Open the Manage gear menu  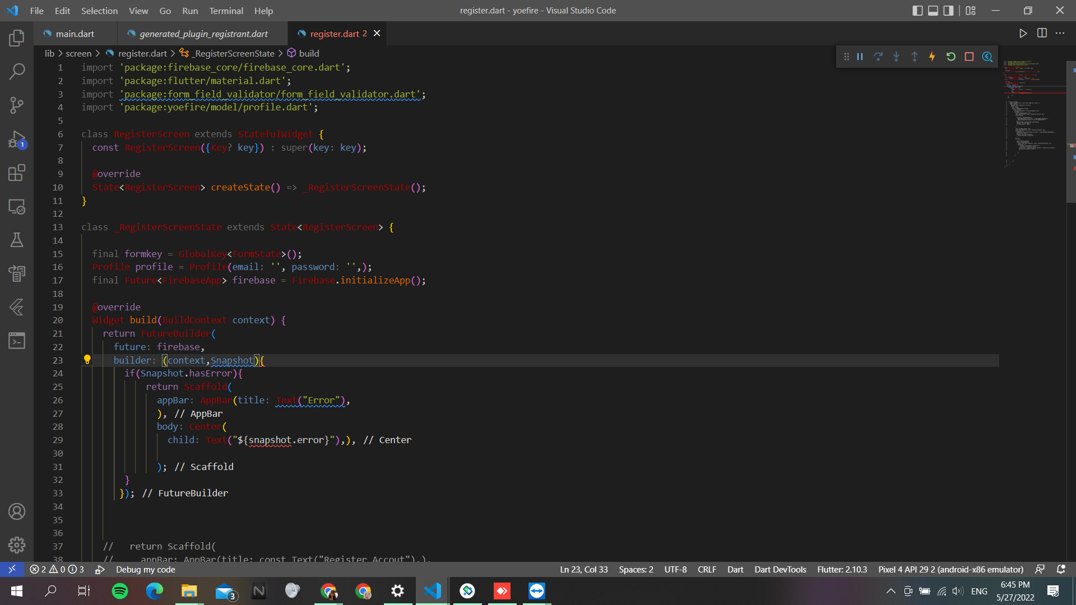coord(17,545)
